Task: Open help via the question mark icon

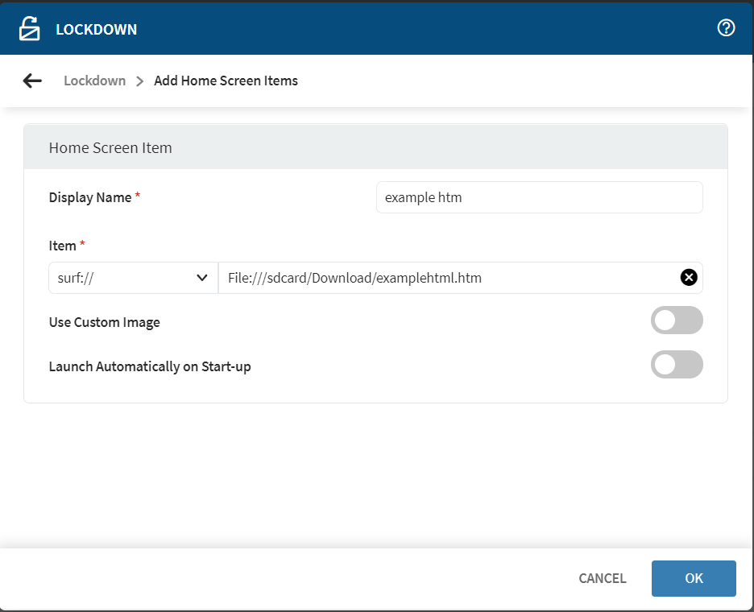Action: click(x=726, y=28)
